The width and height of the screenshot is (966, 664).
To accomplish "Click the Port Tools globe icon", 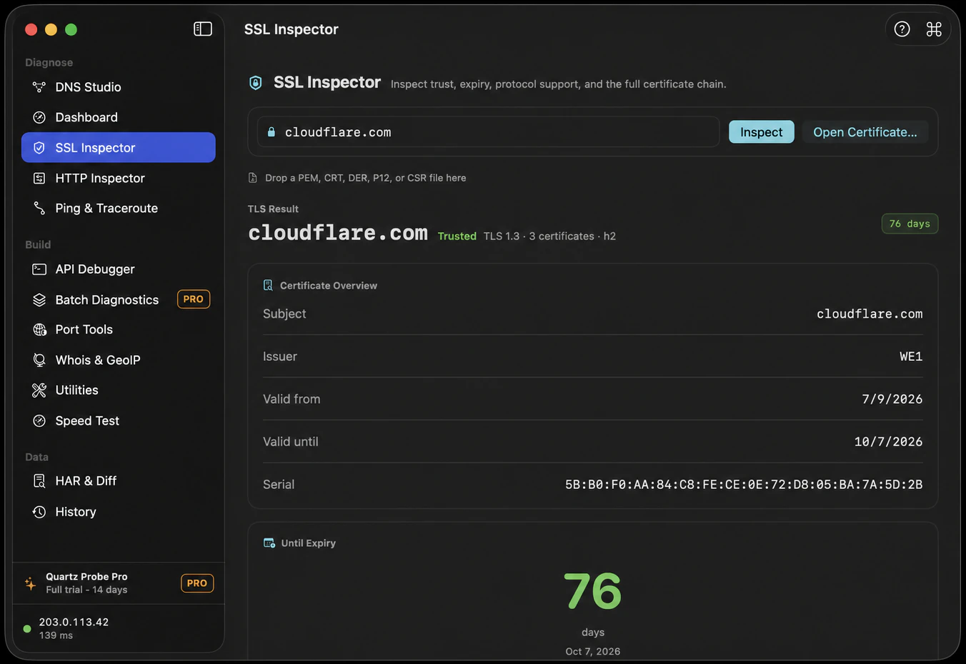I will pos(39,330).
